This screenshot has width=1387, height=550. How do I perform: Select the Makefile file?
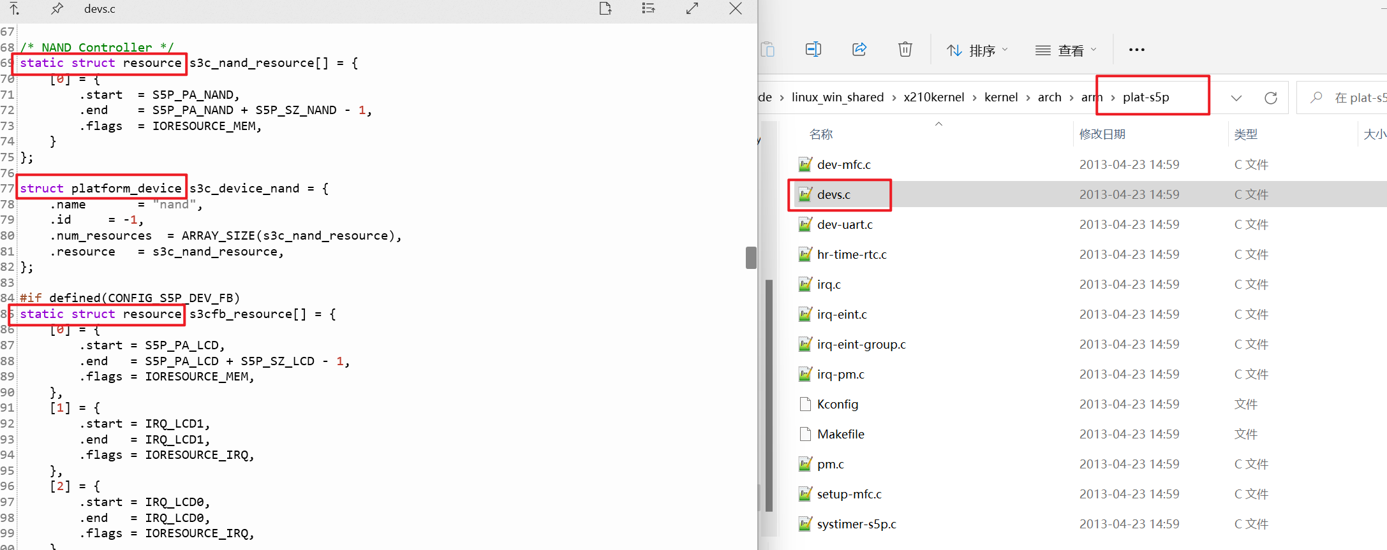click(x=841, y=434)
